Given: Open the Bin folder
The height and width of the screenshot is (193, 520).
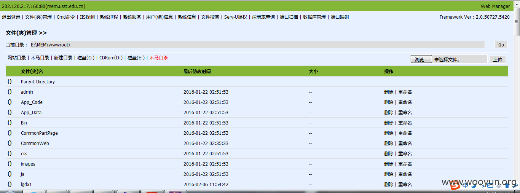Looking at the screenshot, I should tap(24, 123).
